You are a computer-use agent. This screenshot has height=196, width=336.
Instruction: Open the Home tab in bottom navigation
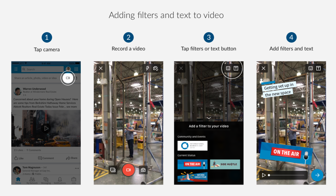[18, 180]
